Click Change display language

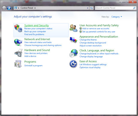point(91,56)
